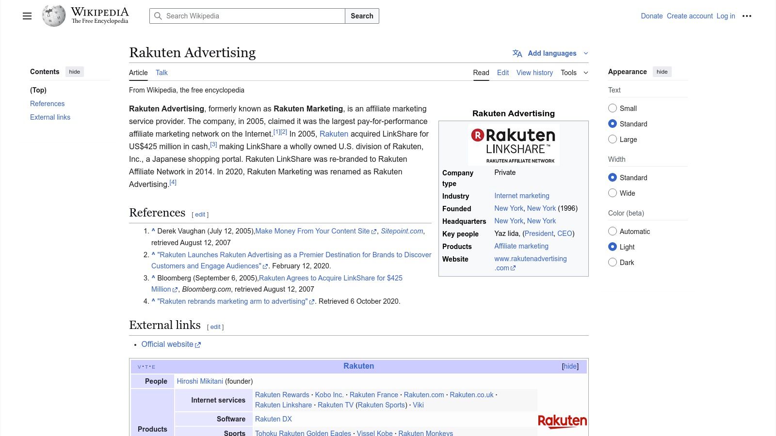
Task: Select the Read tab
Action: pyautogui.click(x=481, y=73)
